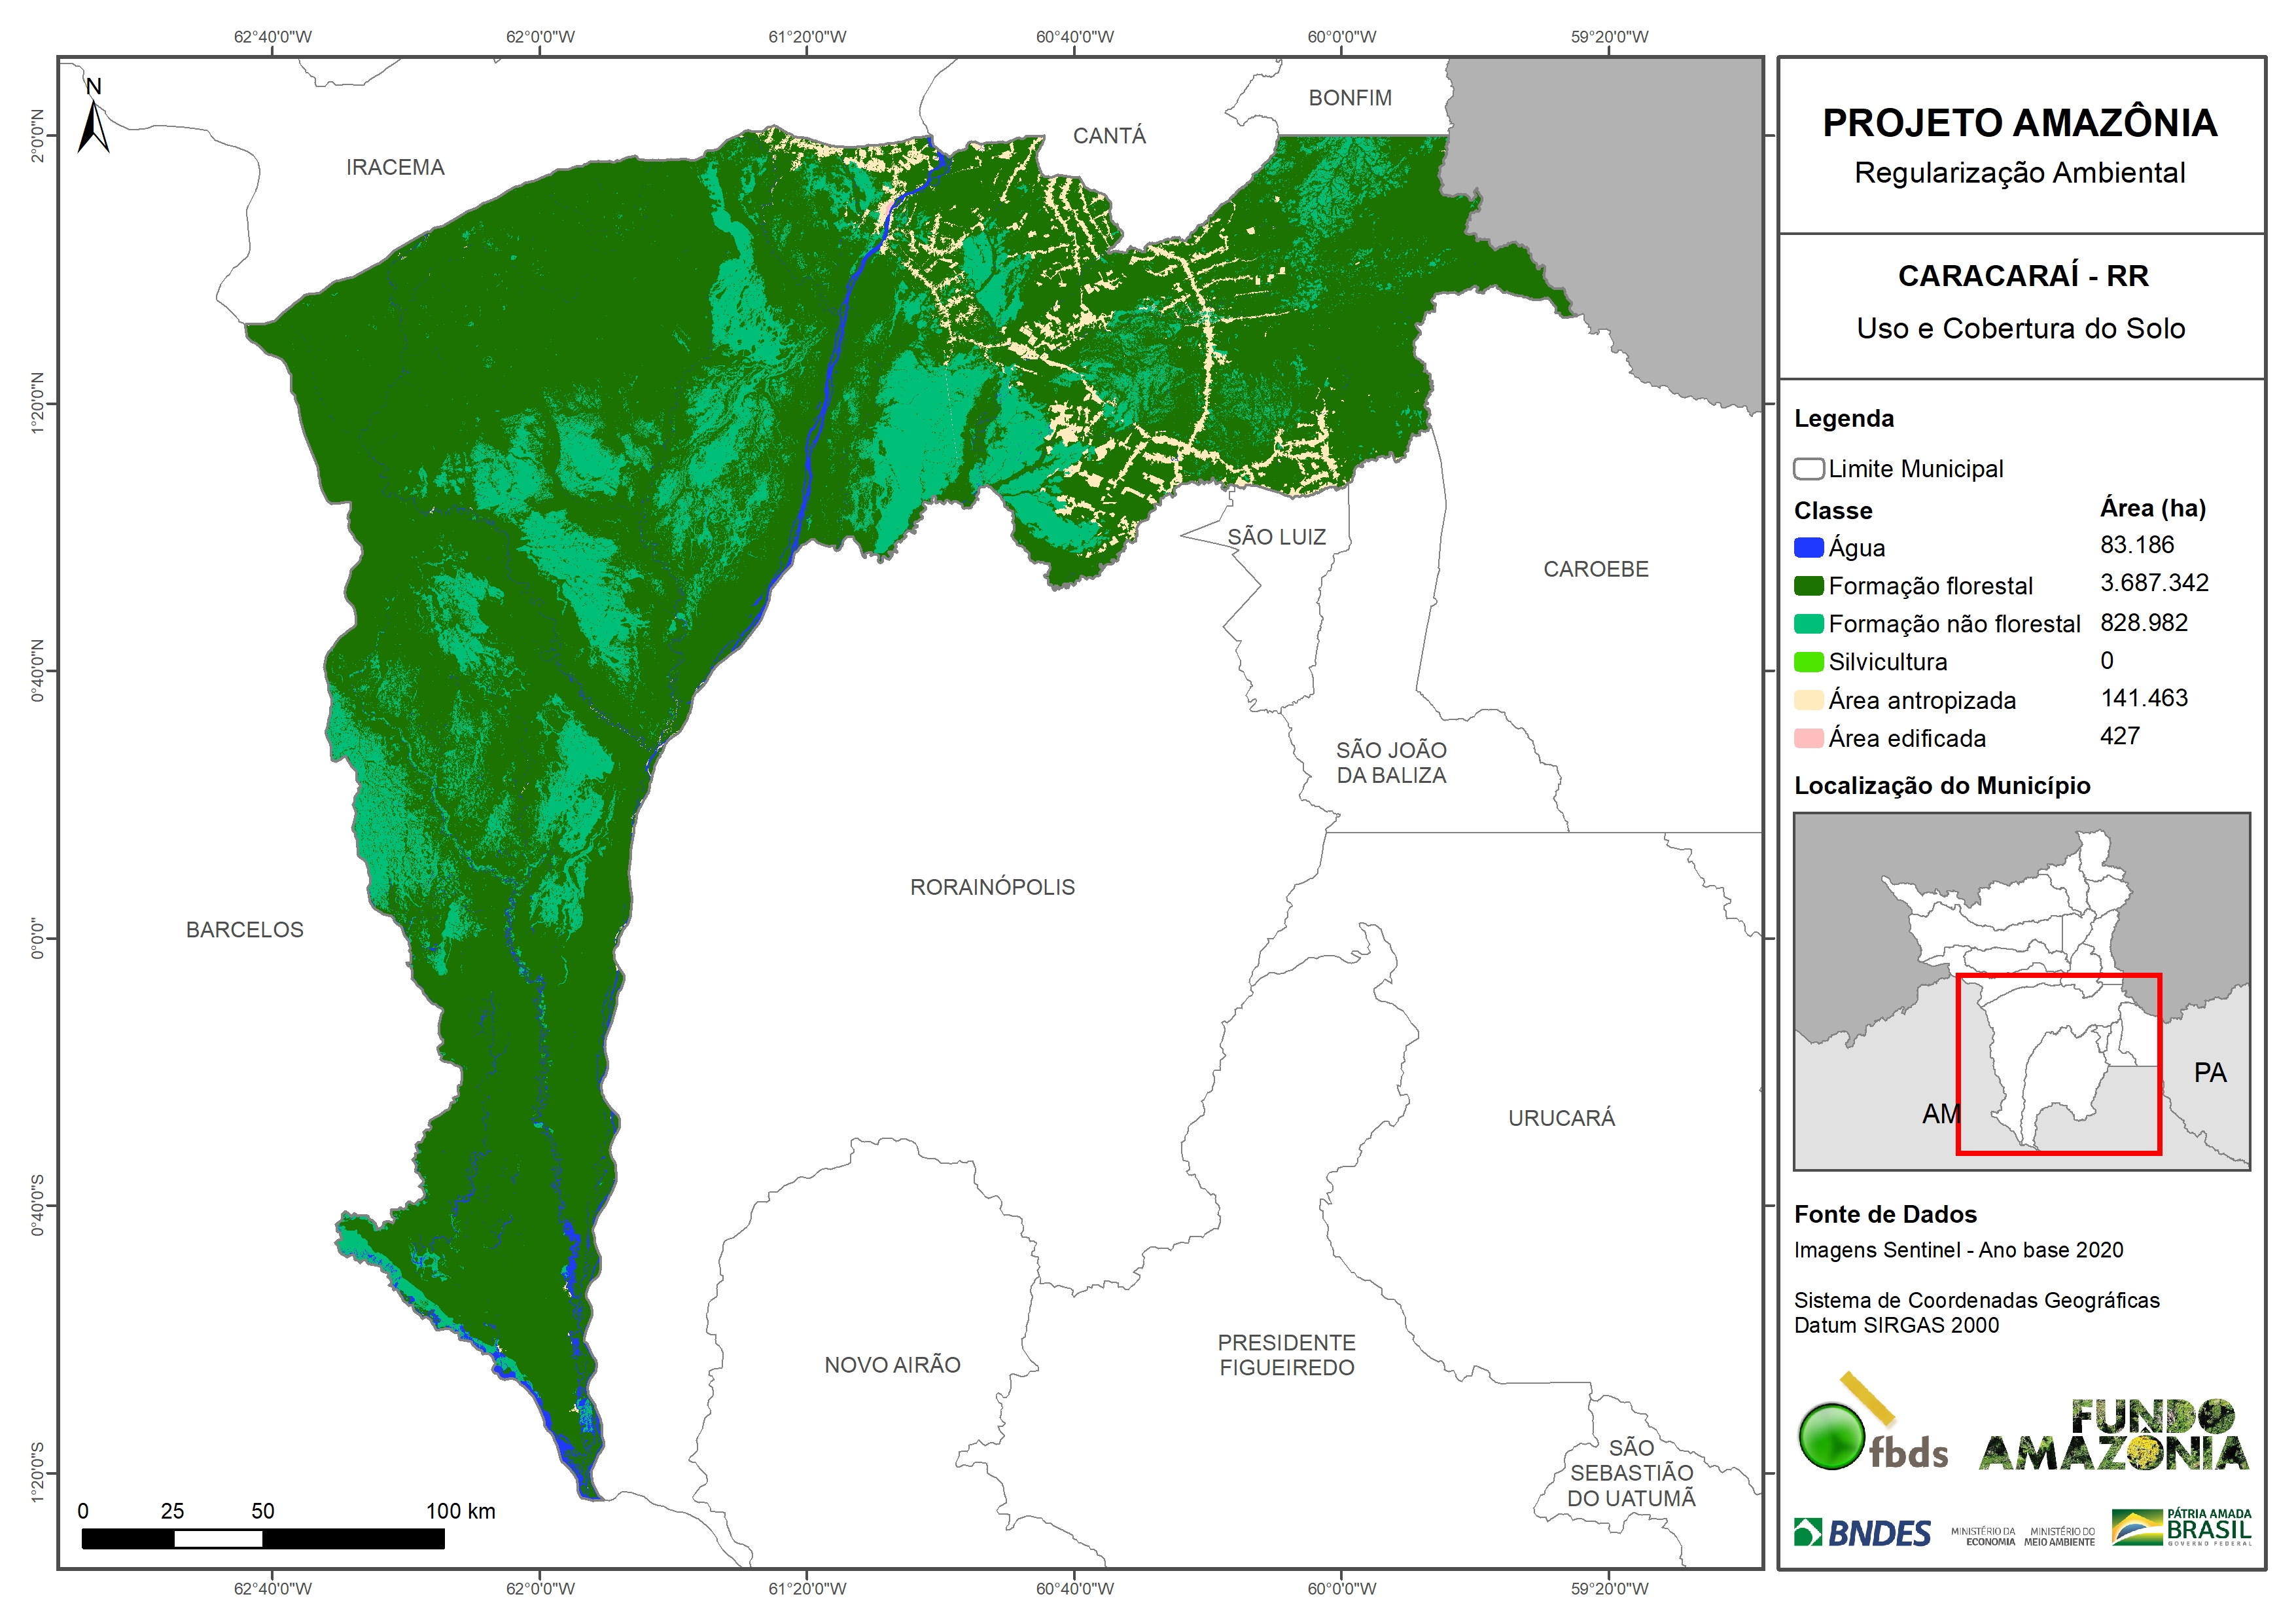Viewport: 2296px width, 1624px height.
Task: Click the RORAINÓPOLIS municipality label
Action: (992, 886)
